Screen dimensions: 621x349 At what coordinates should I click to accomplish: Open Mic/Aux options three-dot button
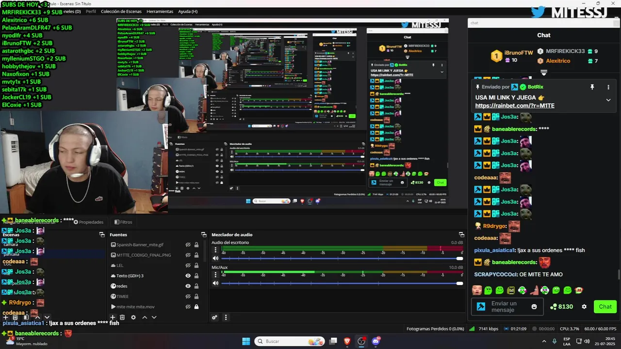click(x=216, y=275)
